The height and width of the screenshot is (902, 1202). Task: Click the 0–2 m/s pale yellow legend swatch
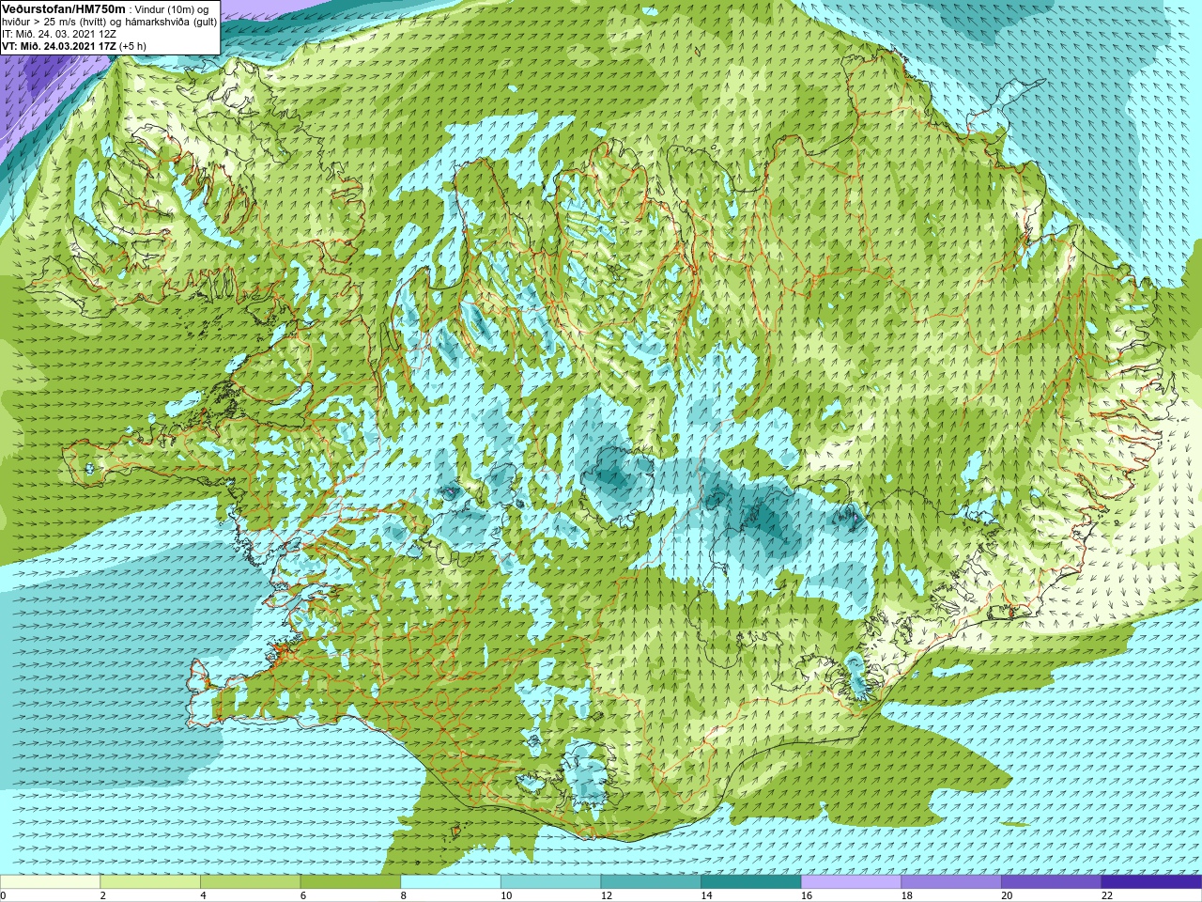50,882
